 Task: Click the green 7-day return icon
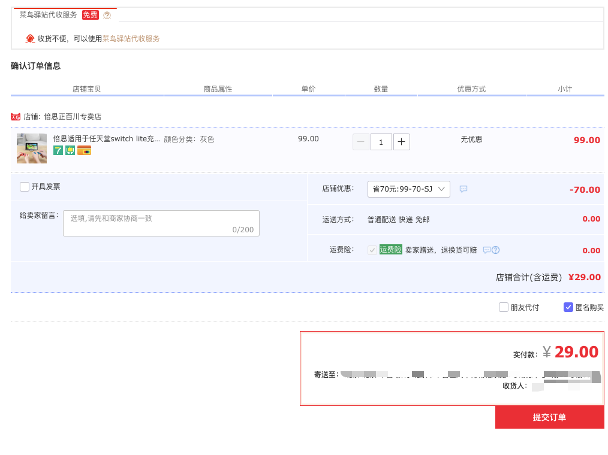[x=58, y=150]
